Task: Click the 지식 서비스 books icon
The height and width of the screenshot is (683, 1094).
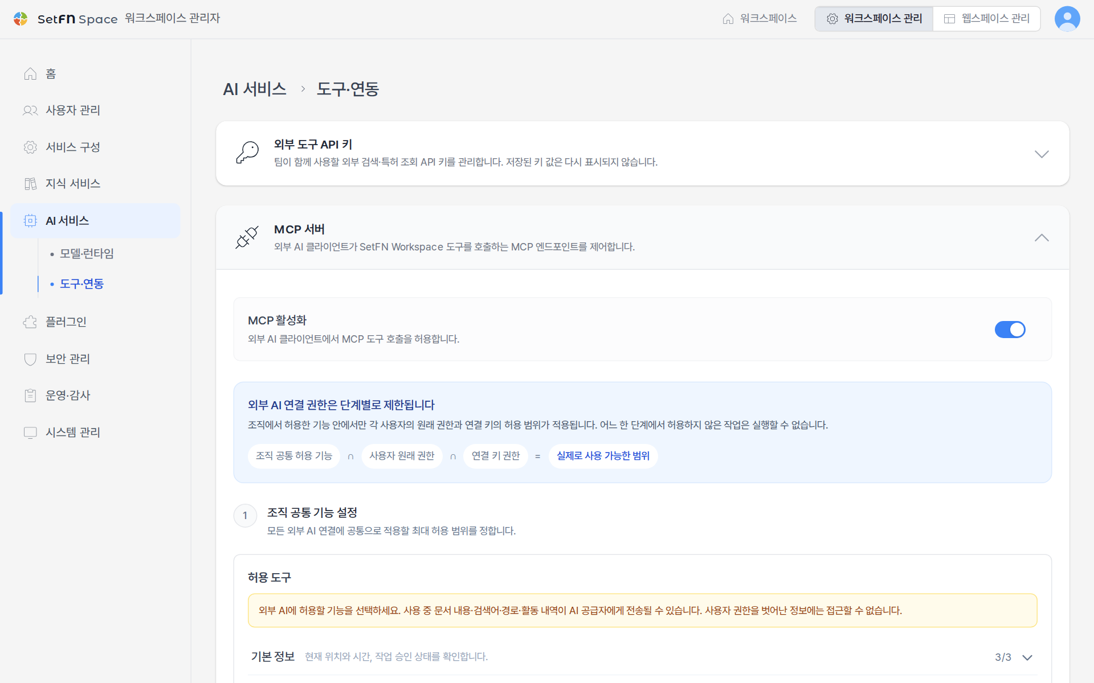Action: [x=30, y=184]
